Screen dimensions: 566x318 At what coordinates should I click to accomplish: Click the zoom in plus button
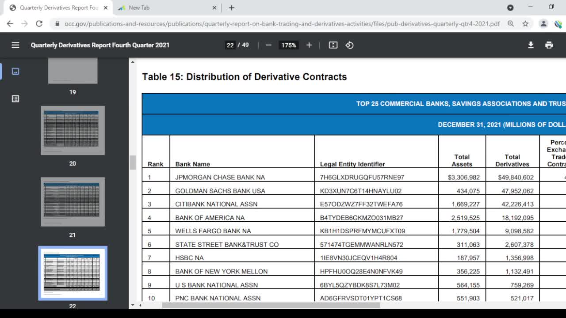[309, 45]
